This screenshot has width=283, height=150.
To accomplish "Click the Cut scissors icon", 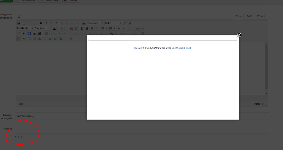I will tap(71, 28).
